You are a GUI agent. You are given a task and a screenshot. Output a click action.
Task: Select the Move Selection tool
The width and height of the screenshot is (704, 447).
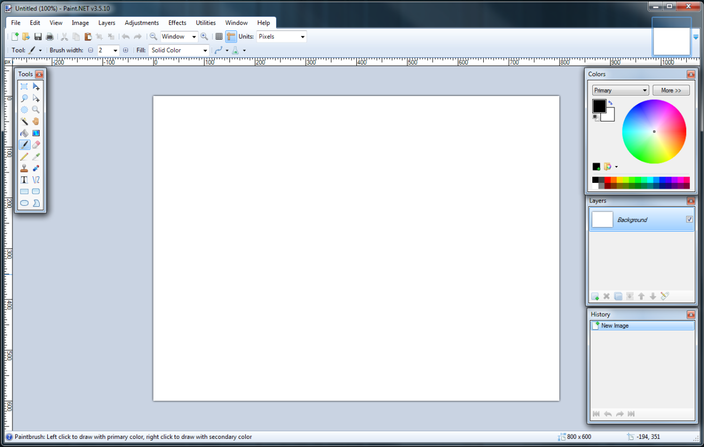36,98
